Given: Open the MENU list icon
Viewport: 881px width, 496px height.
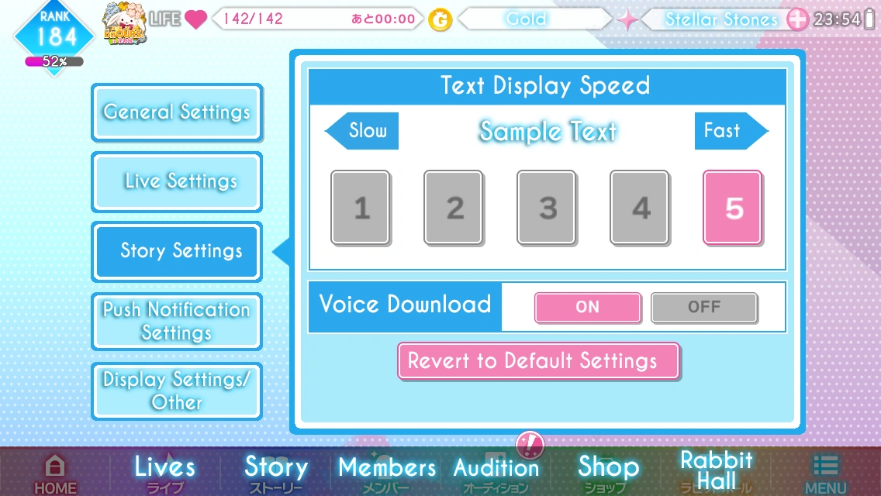Looking at the screenshot, I should [x=825, y=466].
